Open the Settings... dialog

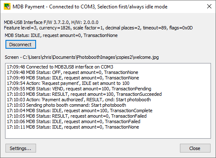pyautogui.click(x=21, y=148)
